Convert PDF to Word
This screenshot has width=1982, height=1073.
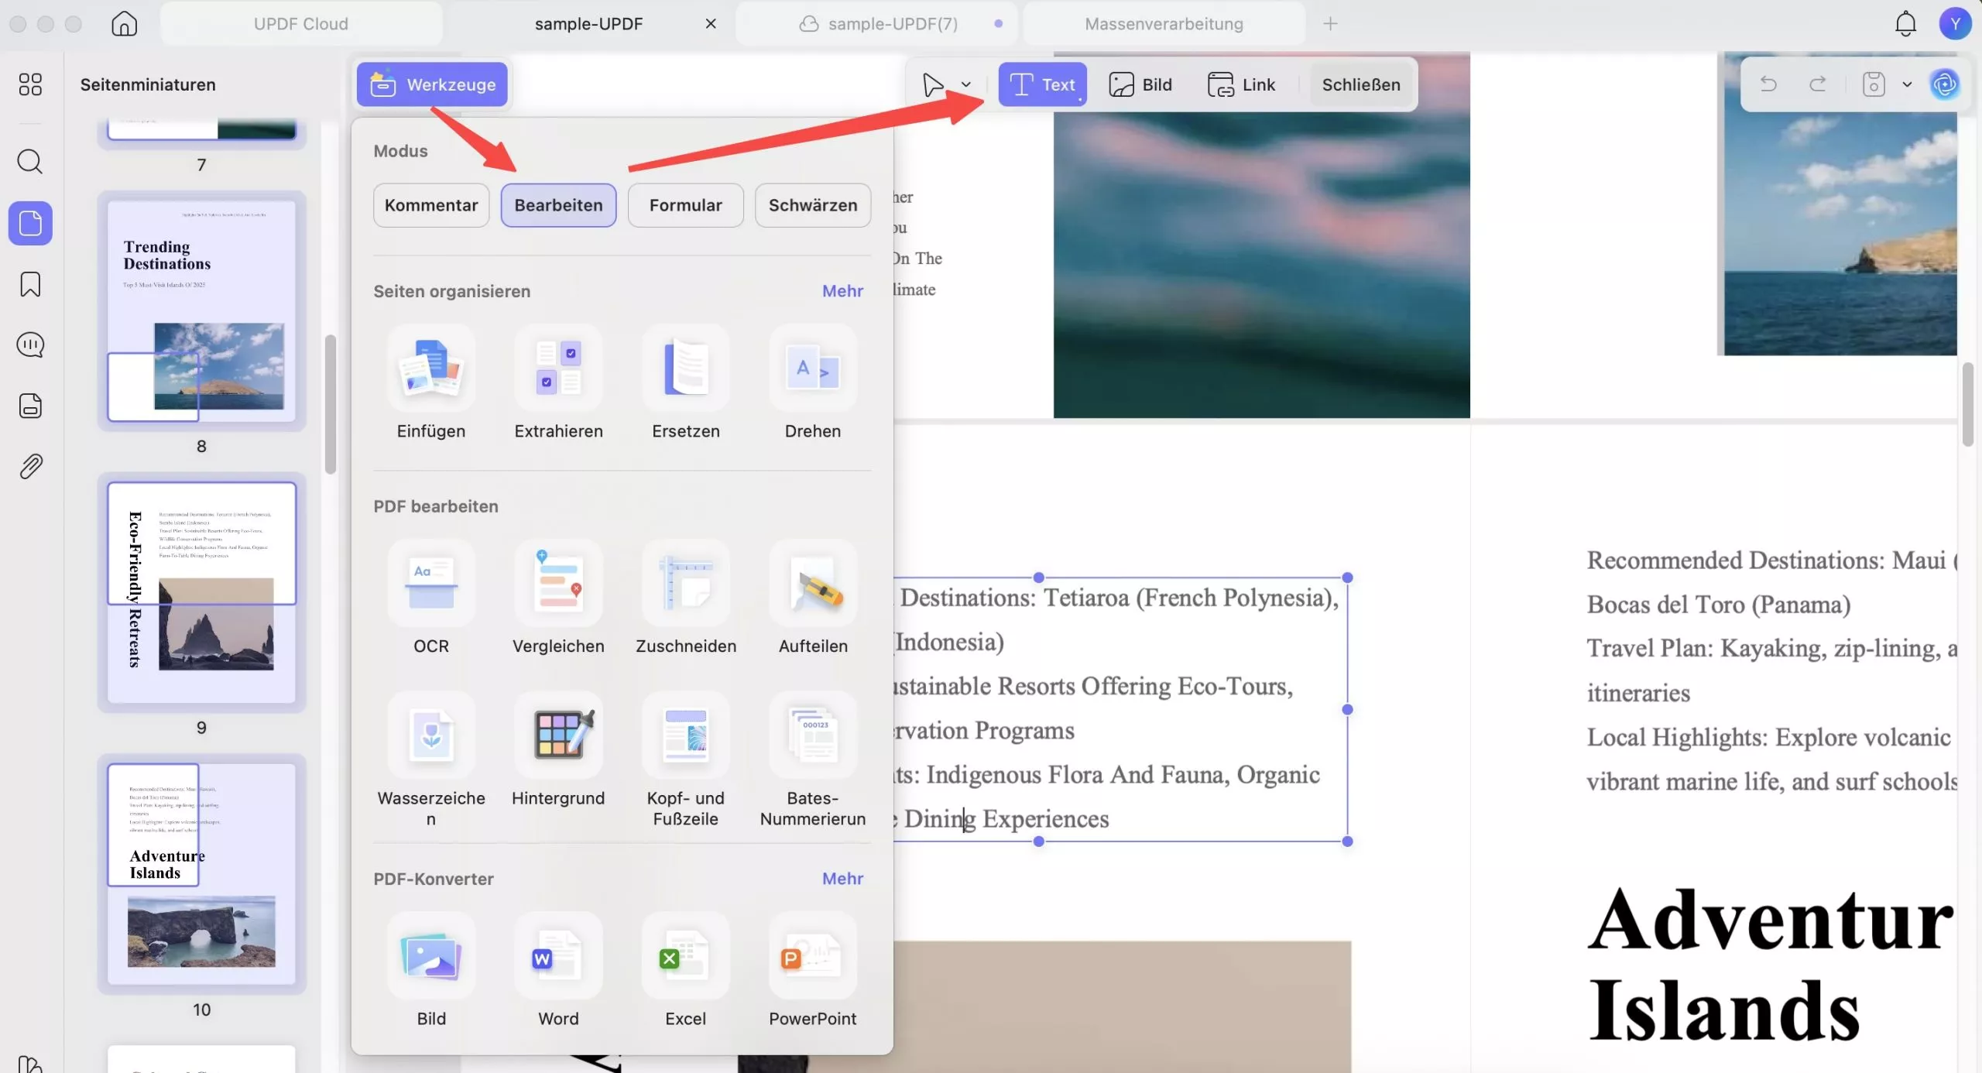pyautogui.click(x=558, y=958)
